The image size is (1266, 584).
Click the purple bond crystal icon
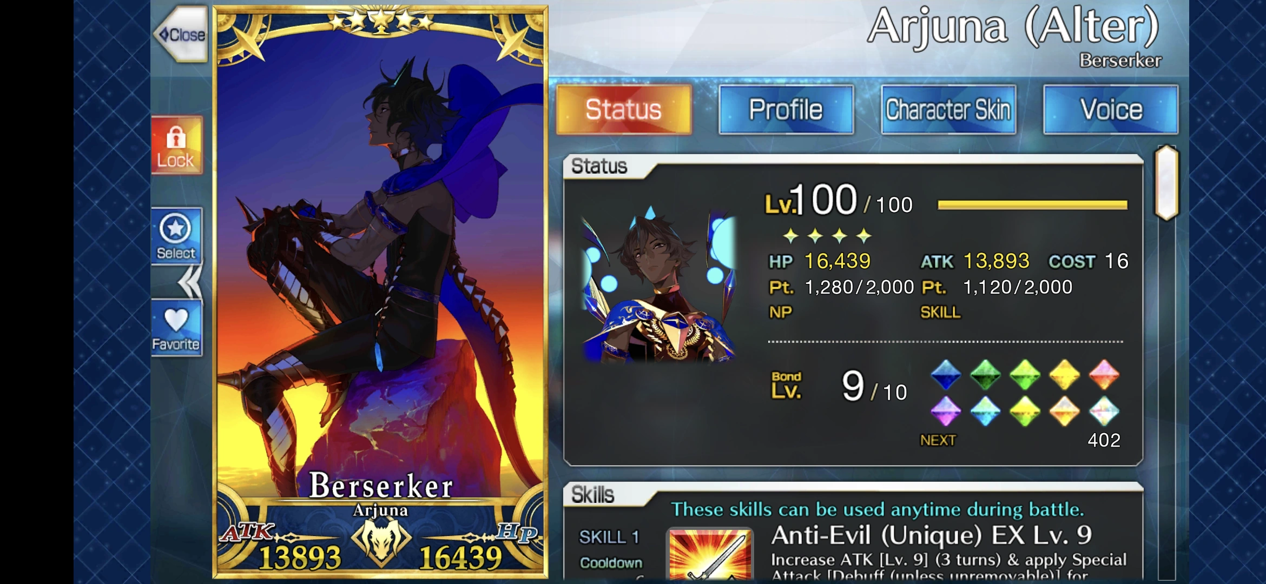coord(946,411)
